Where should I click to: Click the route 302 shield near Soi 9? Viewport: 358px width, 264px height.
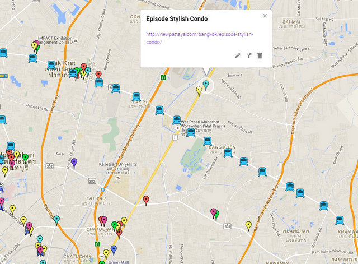50,166
